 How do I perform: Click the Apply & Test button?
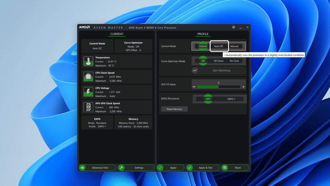[202, 168]
